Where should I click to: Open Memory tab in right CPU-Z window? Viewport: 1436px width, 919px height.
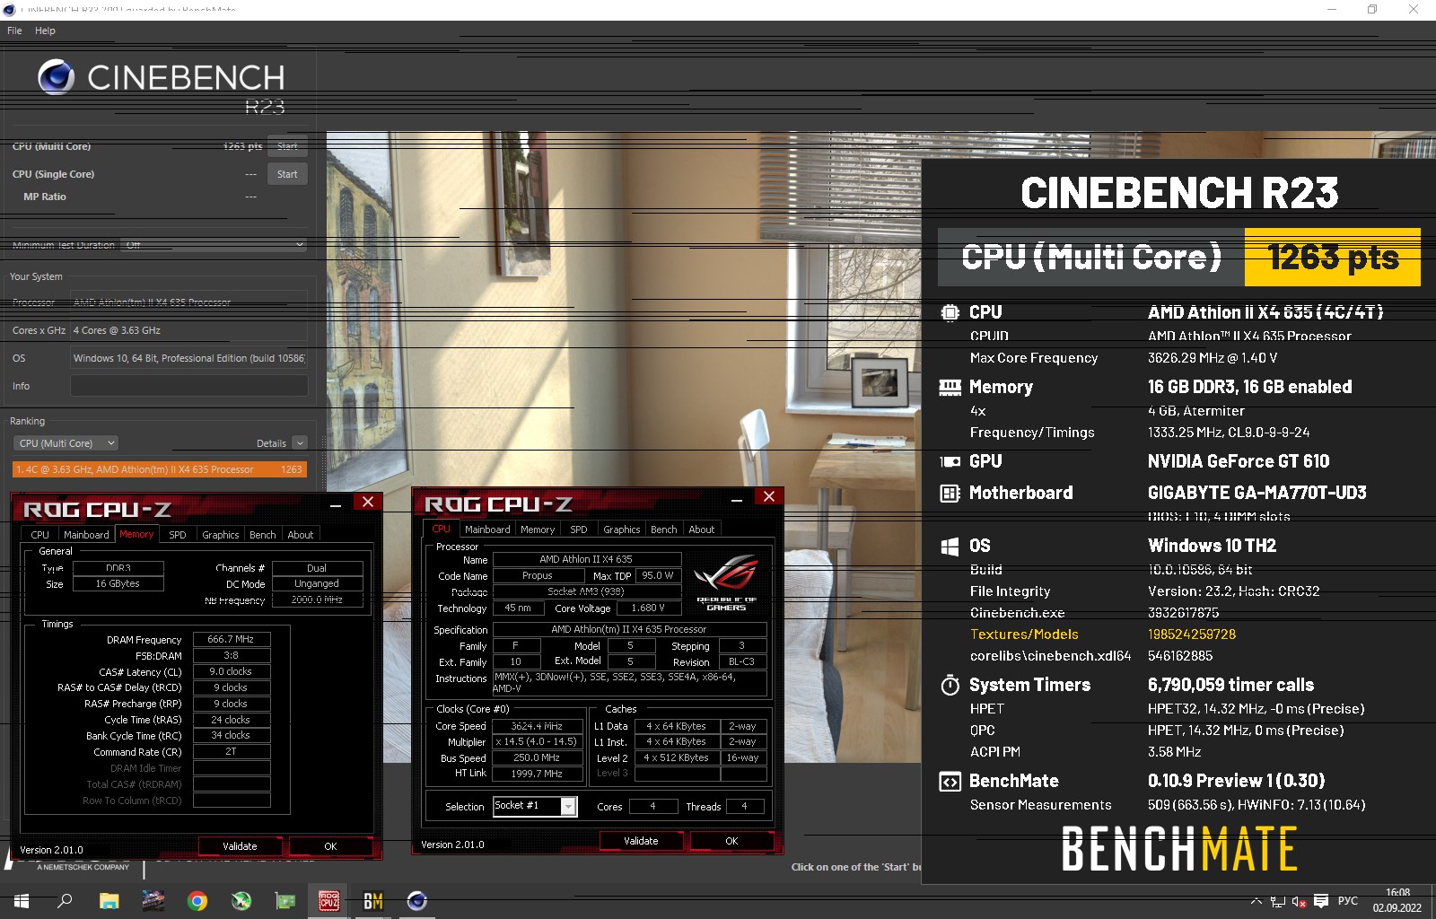pos(538,530)
